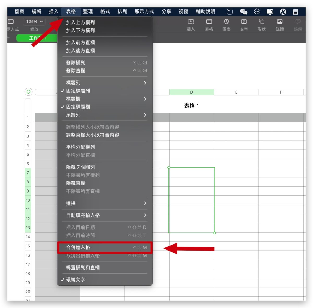
Task: Choose 刪除直欄 from the menu
Action: tap(105, 71)
